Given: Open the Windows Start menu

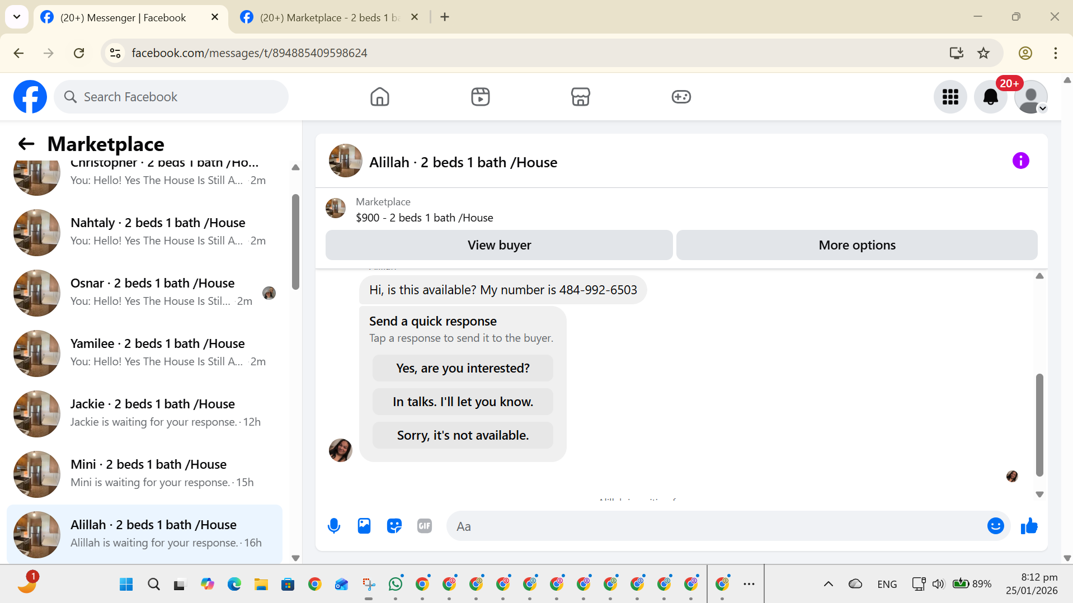Looking at the screenshot, I should (126, 585).
